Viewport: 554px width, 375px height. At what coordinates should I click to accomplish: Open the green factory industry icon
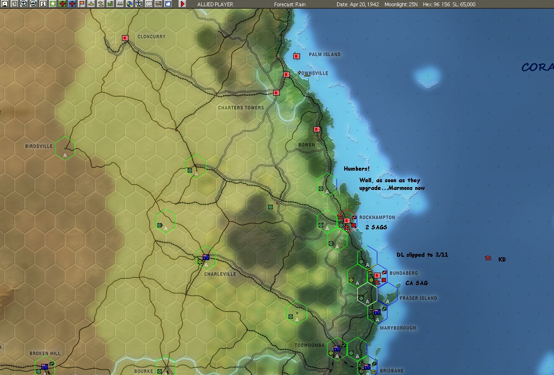click(110, 4)
